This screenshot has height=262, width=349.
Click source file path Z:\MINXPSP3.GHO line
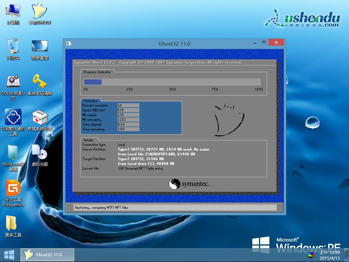pyautogui.click(x=156, y=154)
